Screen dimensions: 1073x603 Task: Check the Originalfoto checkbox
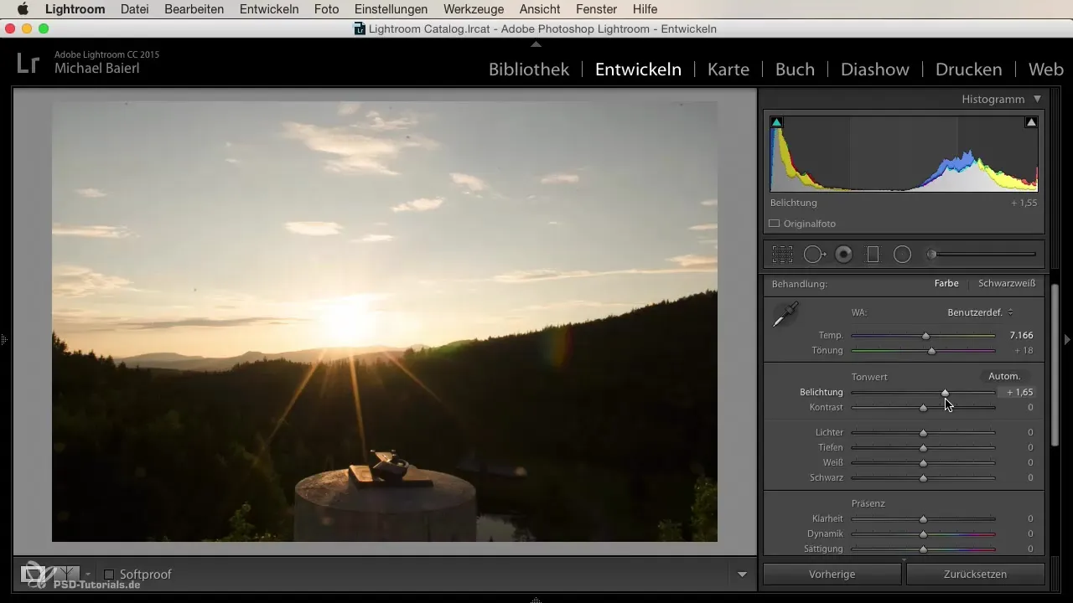pos(775,224)
